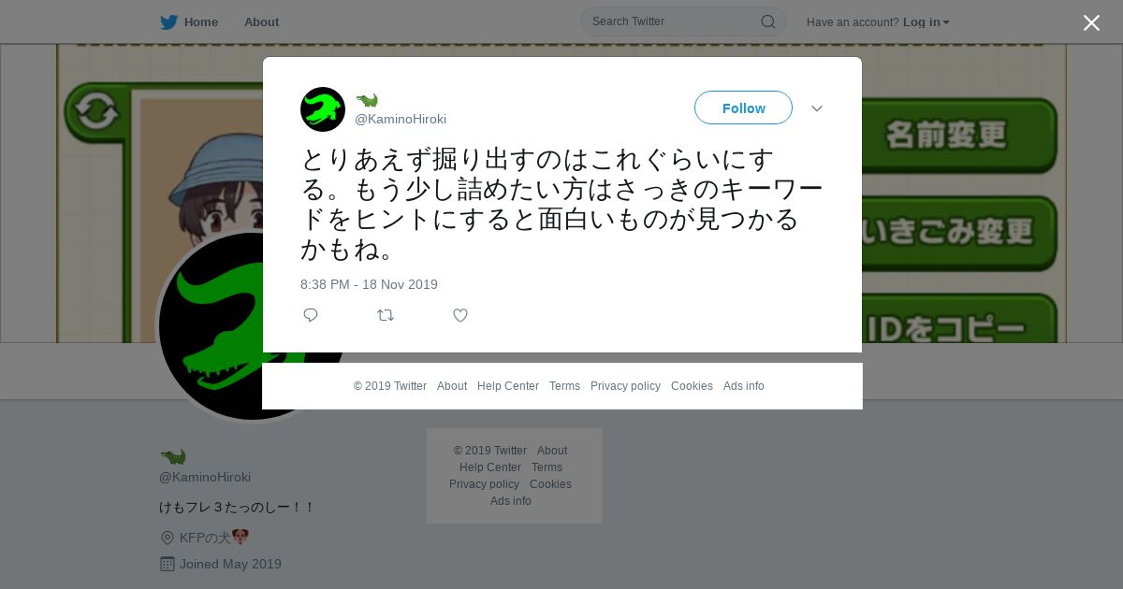Click inside the Search Twitter field
Viewport: 1123px width, 589px height.
click(674, 22)
